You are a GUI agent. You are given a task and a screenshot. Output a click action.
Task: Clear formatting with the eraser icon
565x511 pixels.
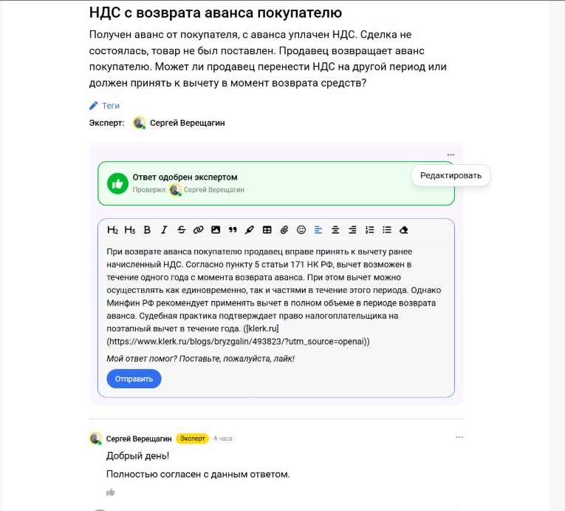click(x=404, y=230)
